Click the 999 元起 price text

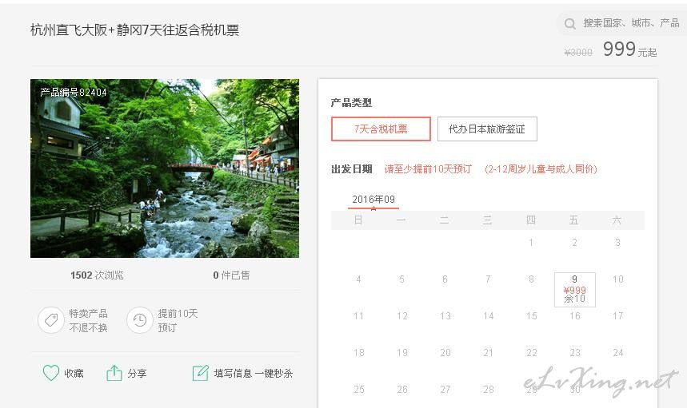pos(629,49)
